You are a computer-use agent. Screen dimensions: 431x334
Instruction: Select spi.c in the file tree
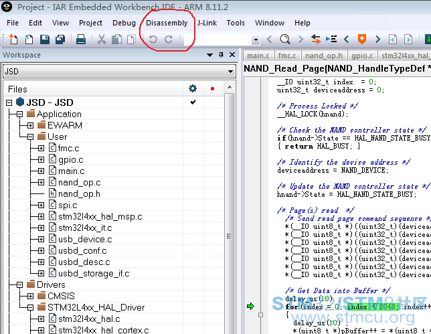point(68,205)
